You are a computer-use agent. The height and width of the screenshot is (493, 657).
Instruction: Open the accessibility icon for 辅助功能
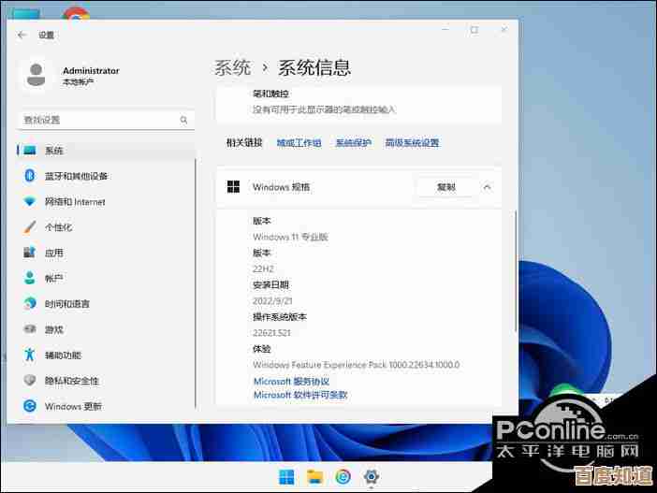point(29,355)
